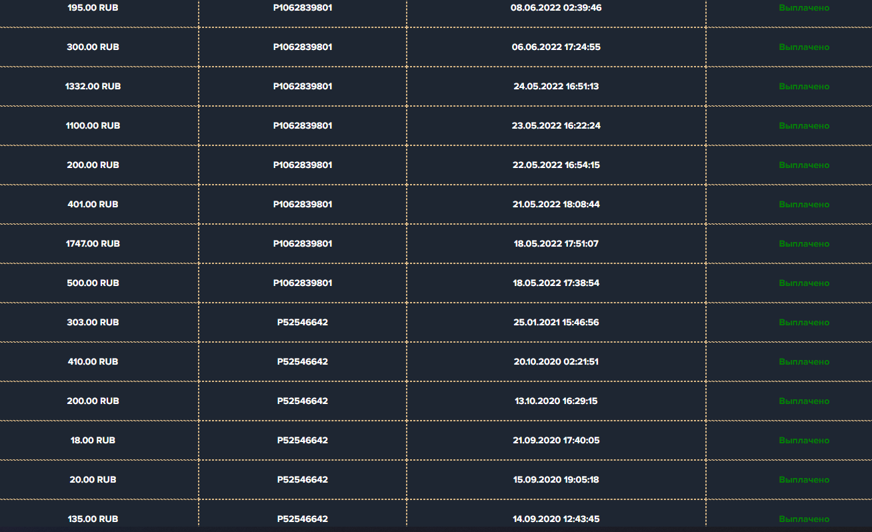The width and height of the screenshot is (872, 532).
Task: Click the date 15.09.2020 19:05:18
Action: coord(556,480)
